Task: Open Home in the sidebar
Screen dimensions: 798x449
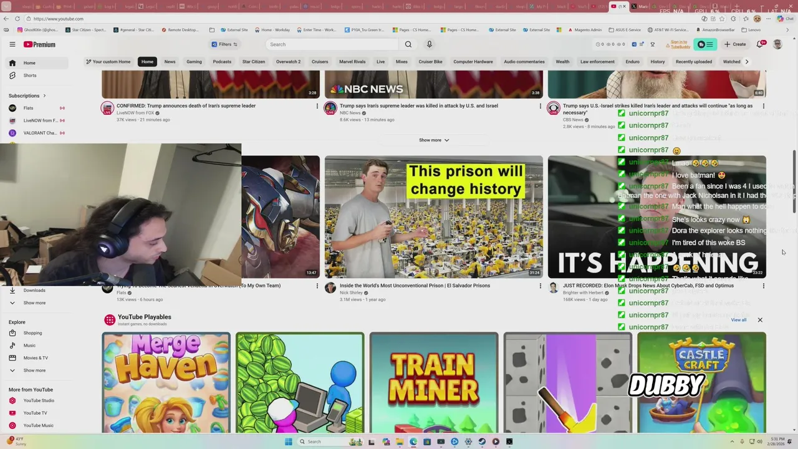Action: pos(36,63)
